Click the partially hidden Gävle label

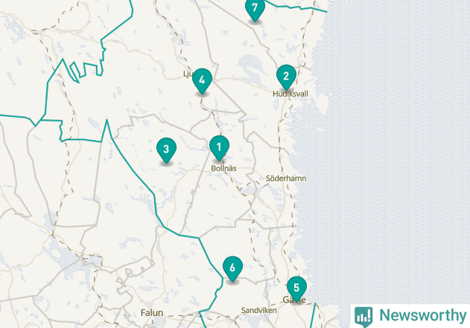(x=294, y=300)
